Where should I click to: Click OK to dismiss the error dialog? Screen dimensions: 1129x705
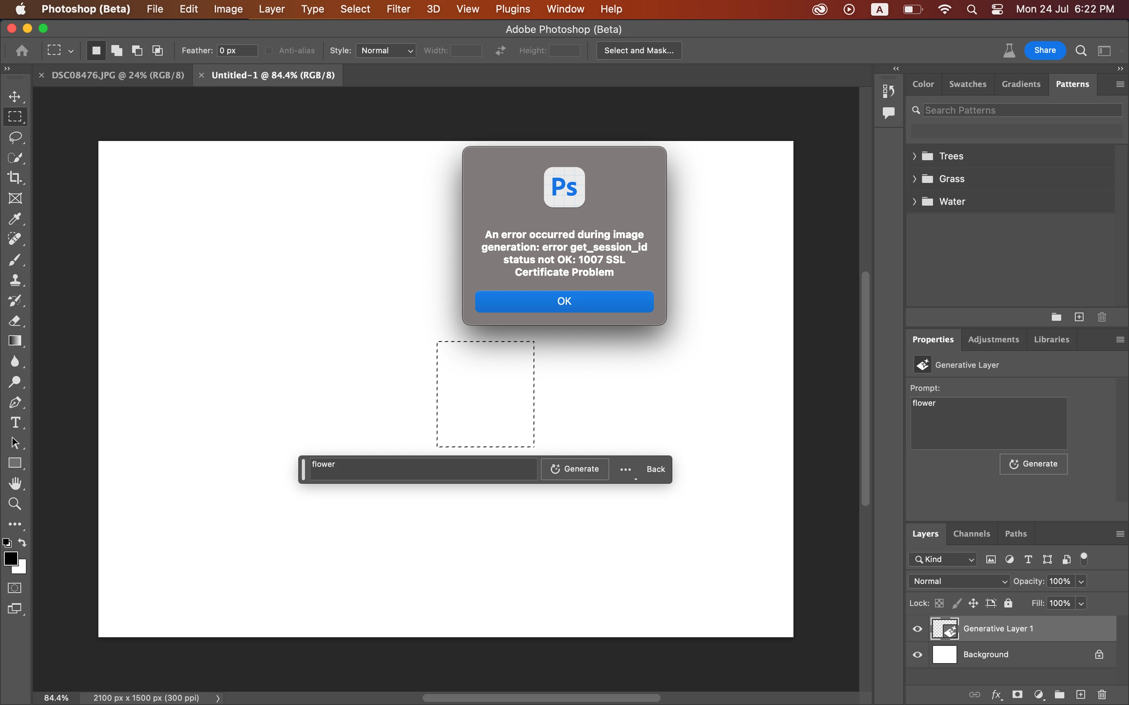click(564, 301)
